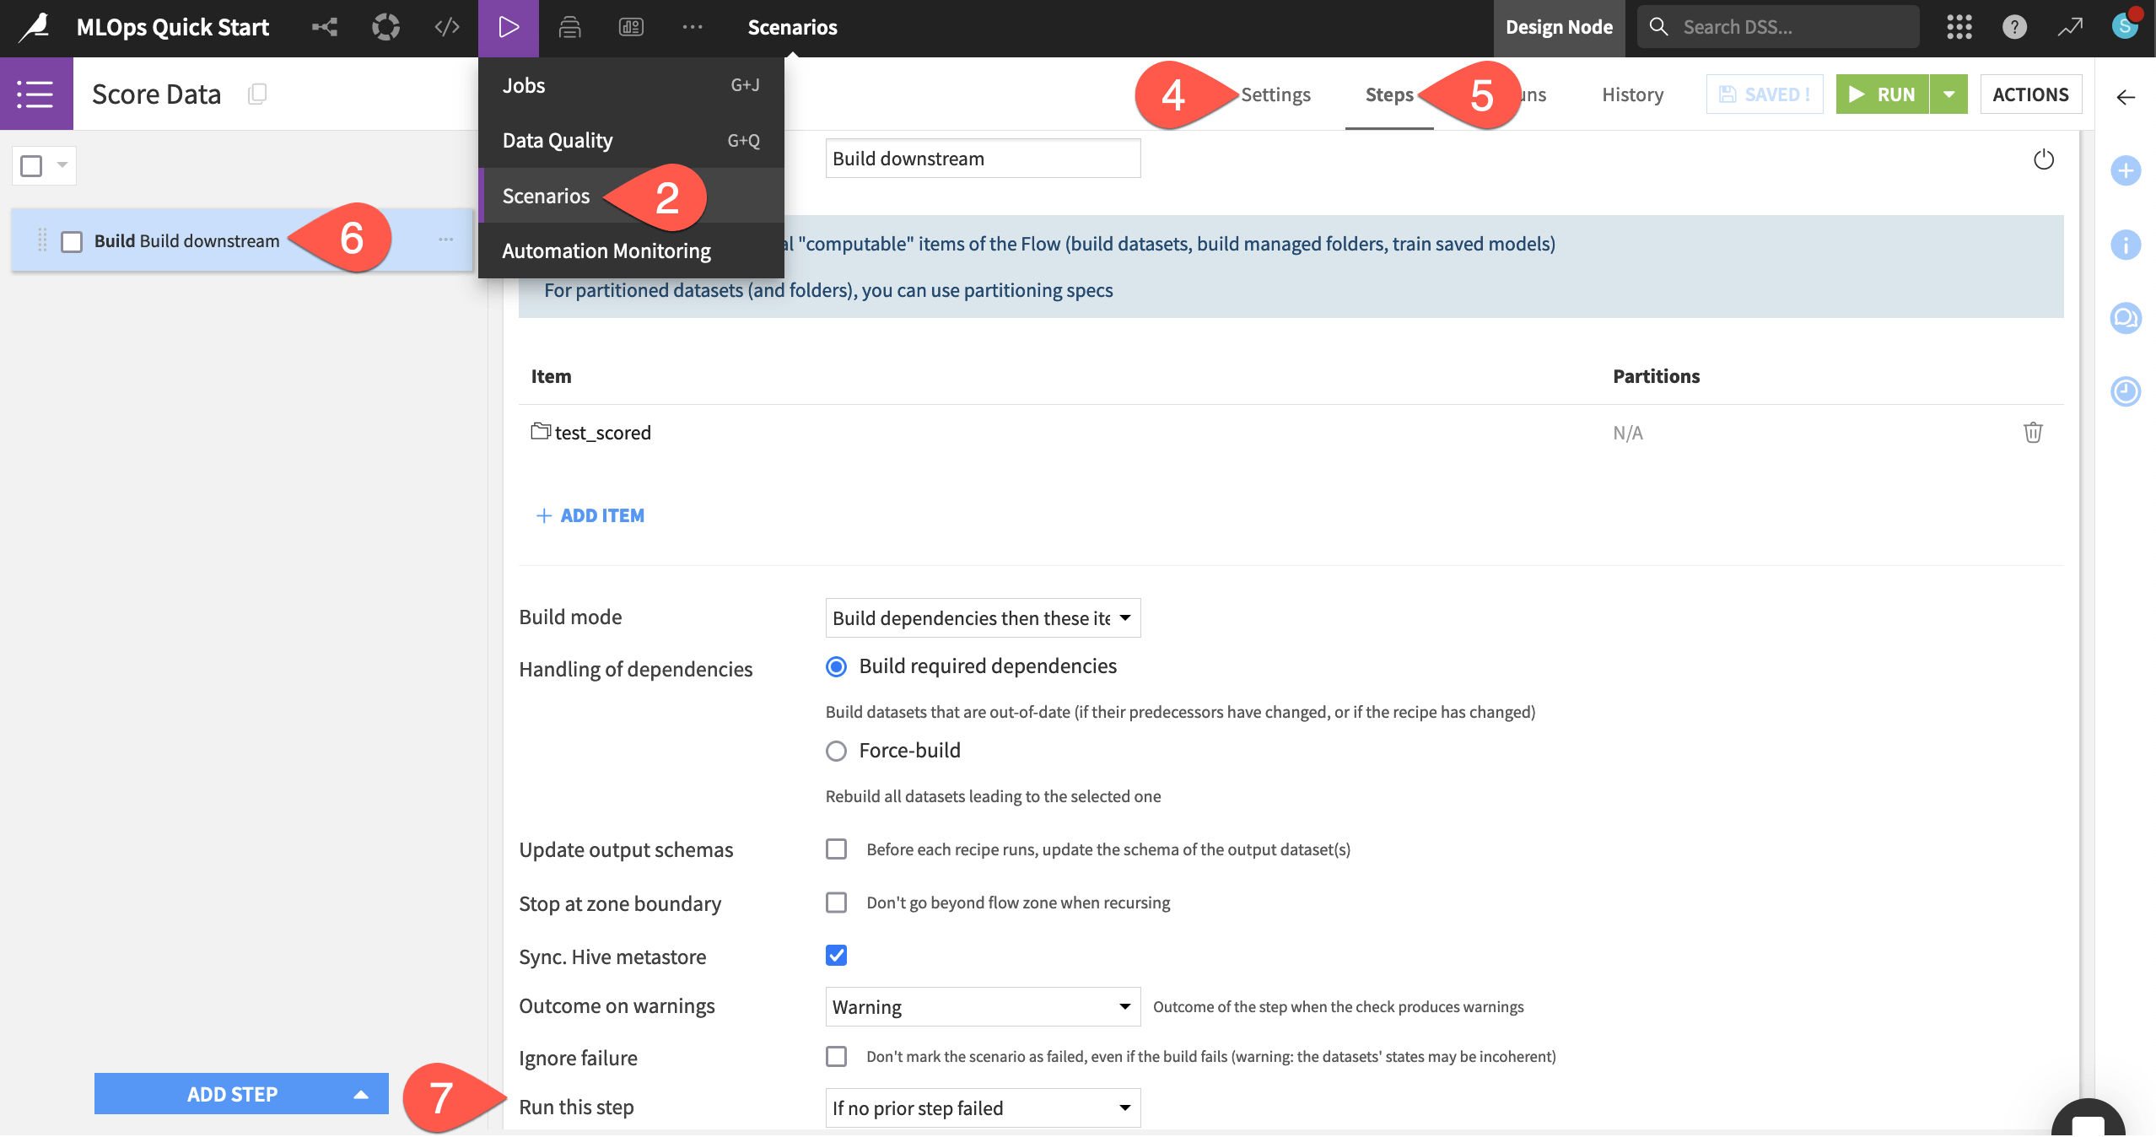Toggle the step power enable icon
This screenshot has height=1137, width=2156.
pos(2043,159)
